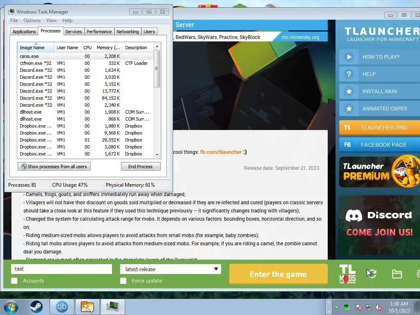420x315 pixels.
Task: Toggle the Accounts checkbox
Action: [x=14, y=281]
